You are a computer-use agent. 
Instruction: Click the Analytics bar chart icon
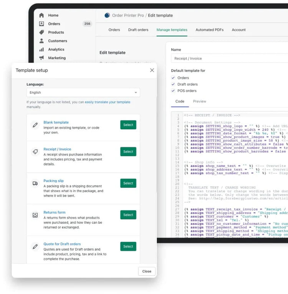41,49
